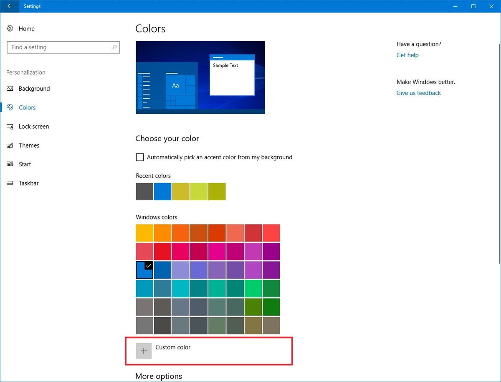Screen dimensions: 501x382
Task: Click the back arrow in the title bar
Action: click(10, 6)
